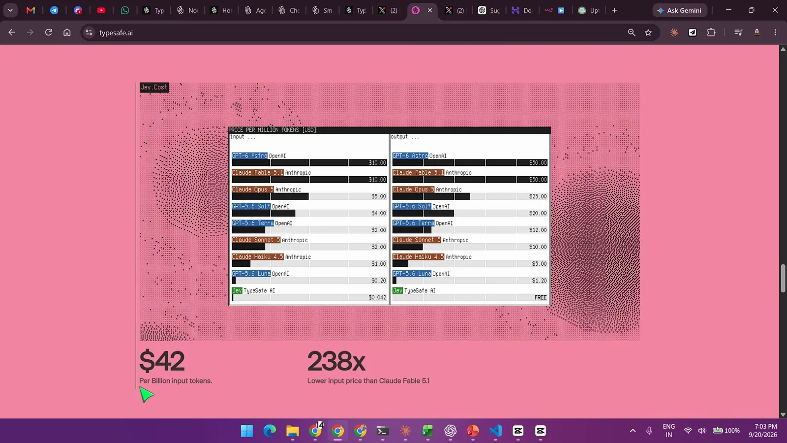Click the $4.00 GPT-5.6 Sol price
The image size is (787, 443).
379,213
